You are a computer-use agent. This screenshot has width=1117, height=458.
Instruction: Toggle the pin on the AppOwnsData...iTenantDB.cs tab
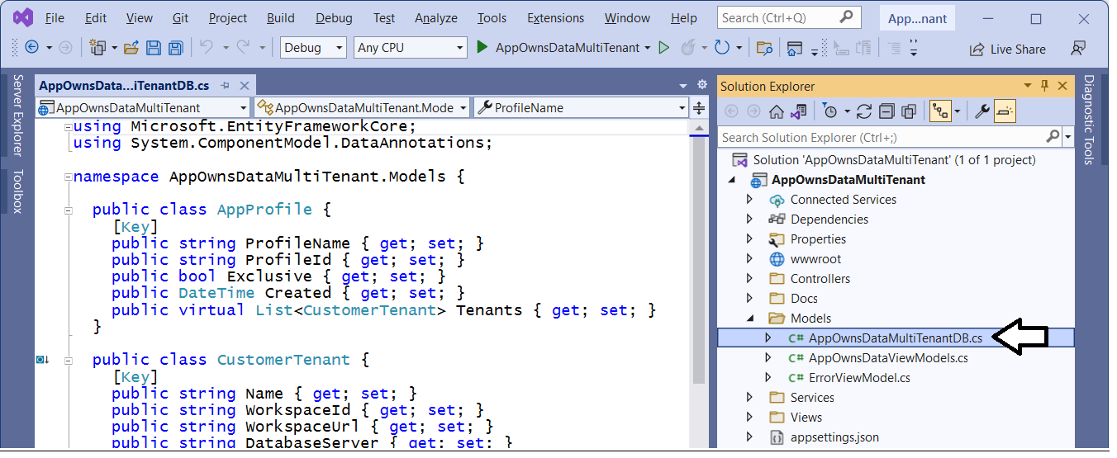[x=225, y=86]
